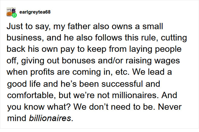
Task: Open the earlgreytea68 username link
Action: (x=35, y=12)
